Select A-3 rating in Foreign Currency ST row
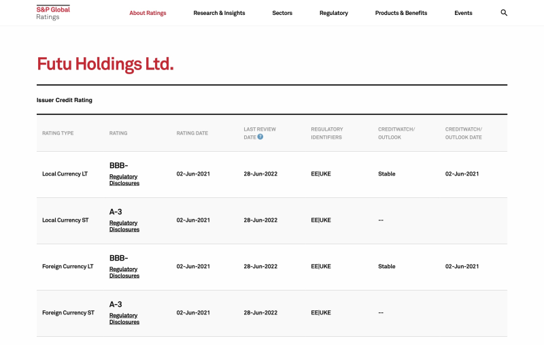The height and width of the screenshot is (345, 544). coord(116,304)
